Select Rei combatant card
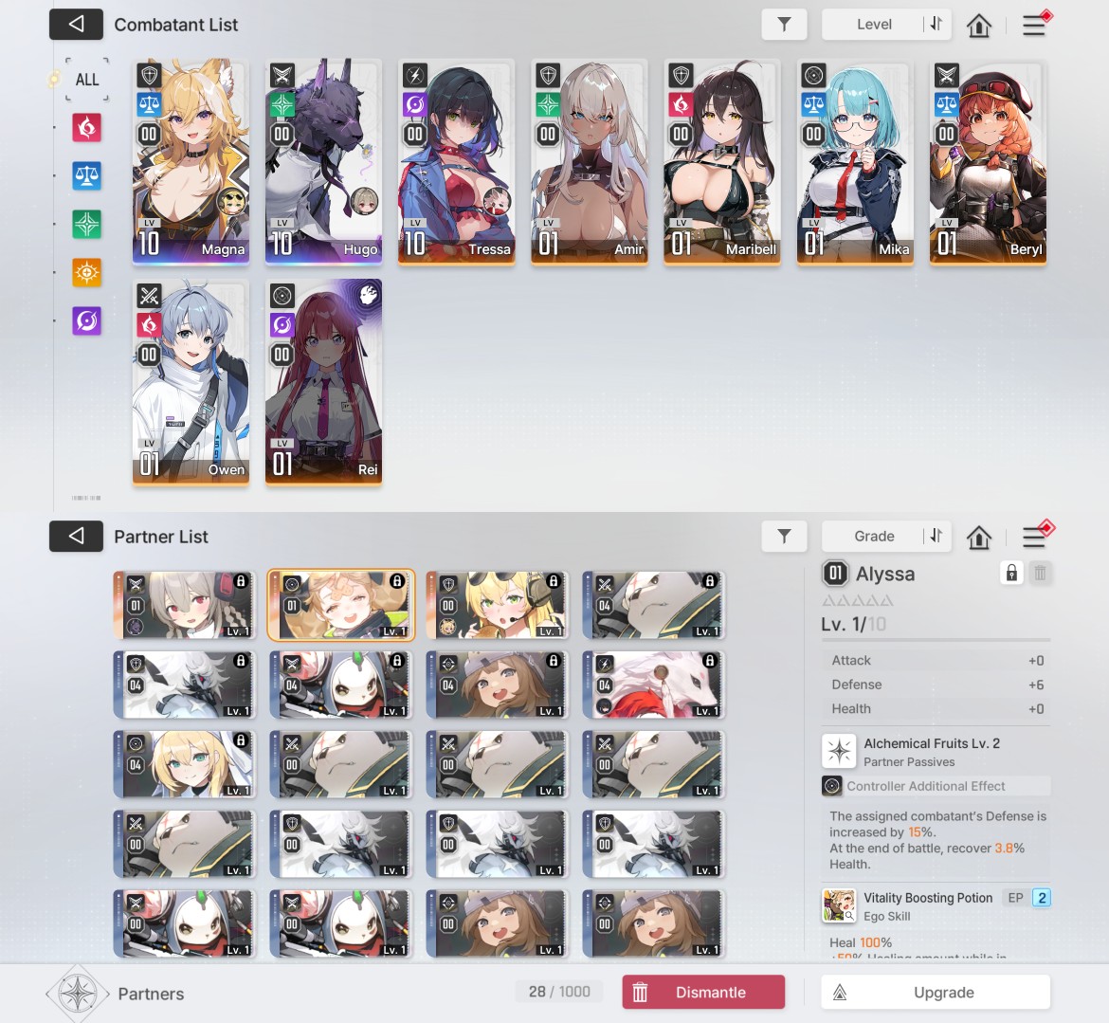 pyautogui.click(x=324, y=383)
